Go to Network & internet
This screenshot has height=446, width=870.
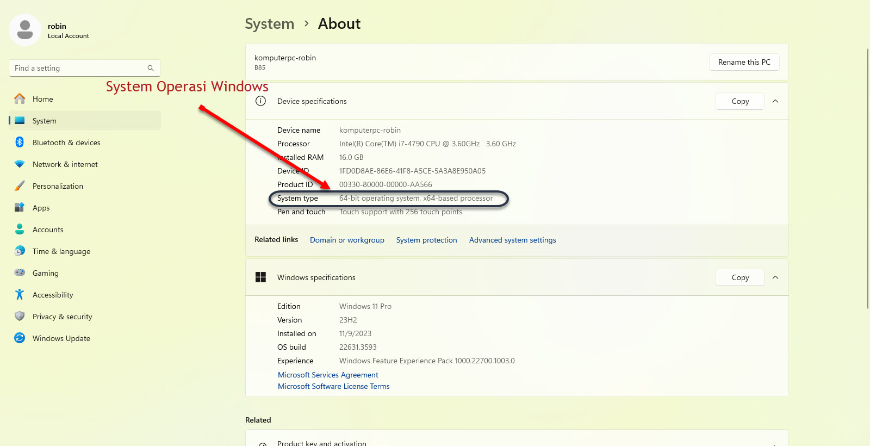[85, 164]
